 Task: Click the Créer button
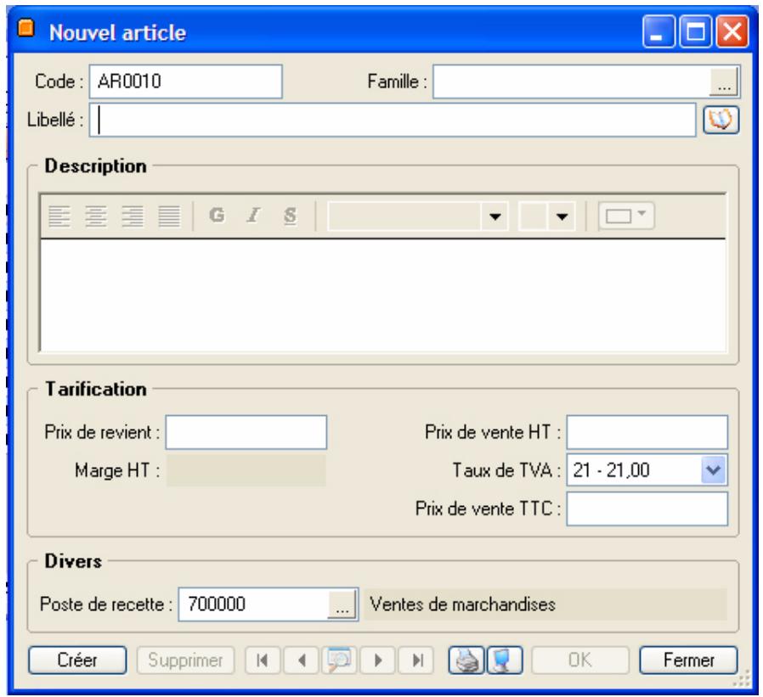pos(77,660)
